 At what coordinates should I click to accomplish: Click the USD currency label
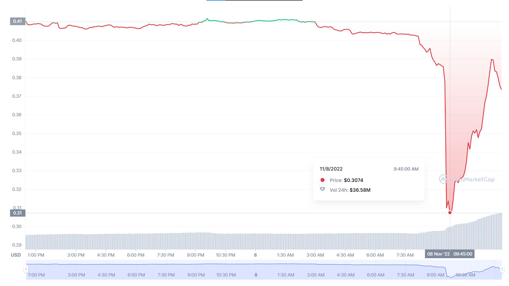point(16,255)
